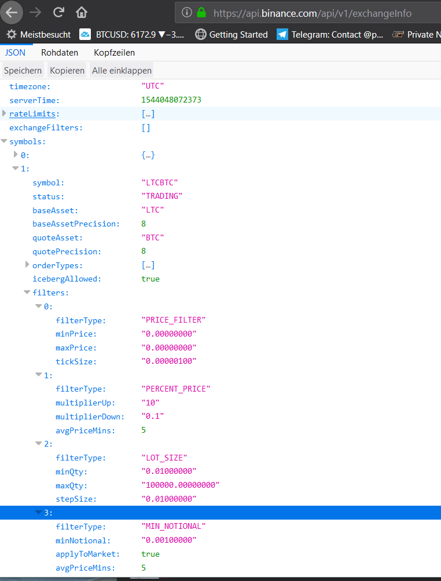Select minNotional value "0.00100000"
The image size is (441, 581).
point(169,540)
